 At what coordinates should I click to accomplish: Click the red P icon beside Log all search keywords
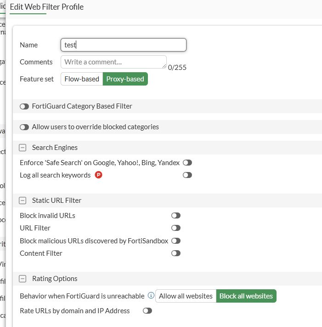point(98,175)
